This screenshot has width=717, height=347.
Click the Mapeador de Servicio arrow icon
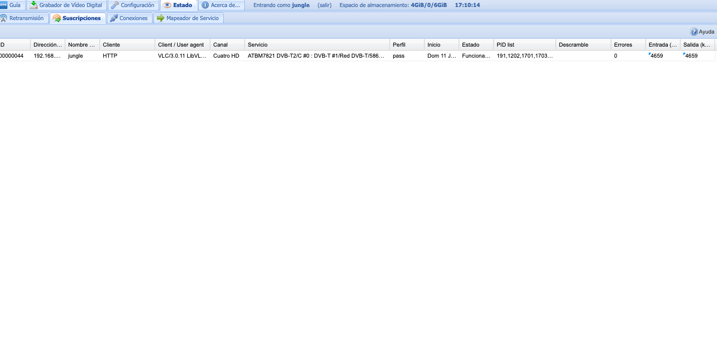(x=161, y=18)
